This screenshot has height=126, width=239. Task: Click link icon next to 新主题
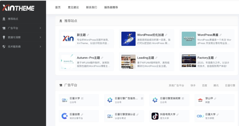(x=88, y=35)
